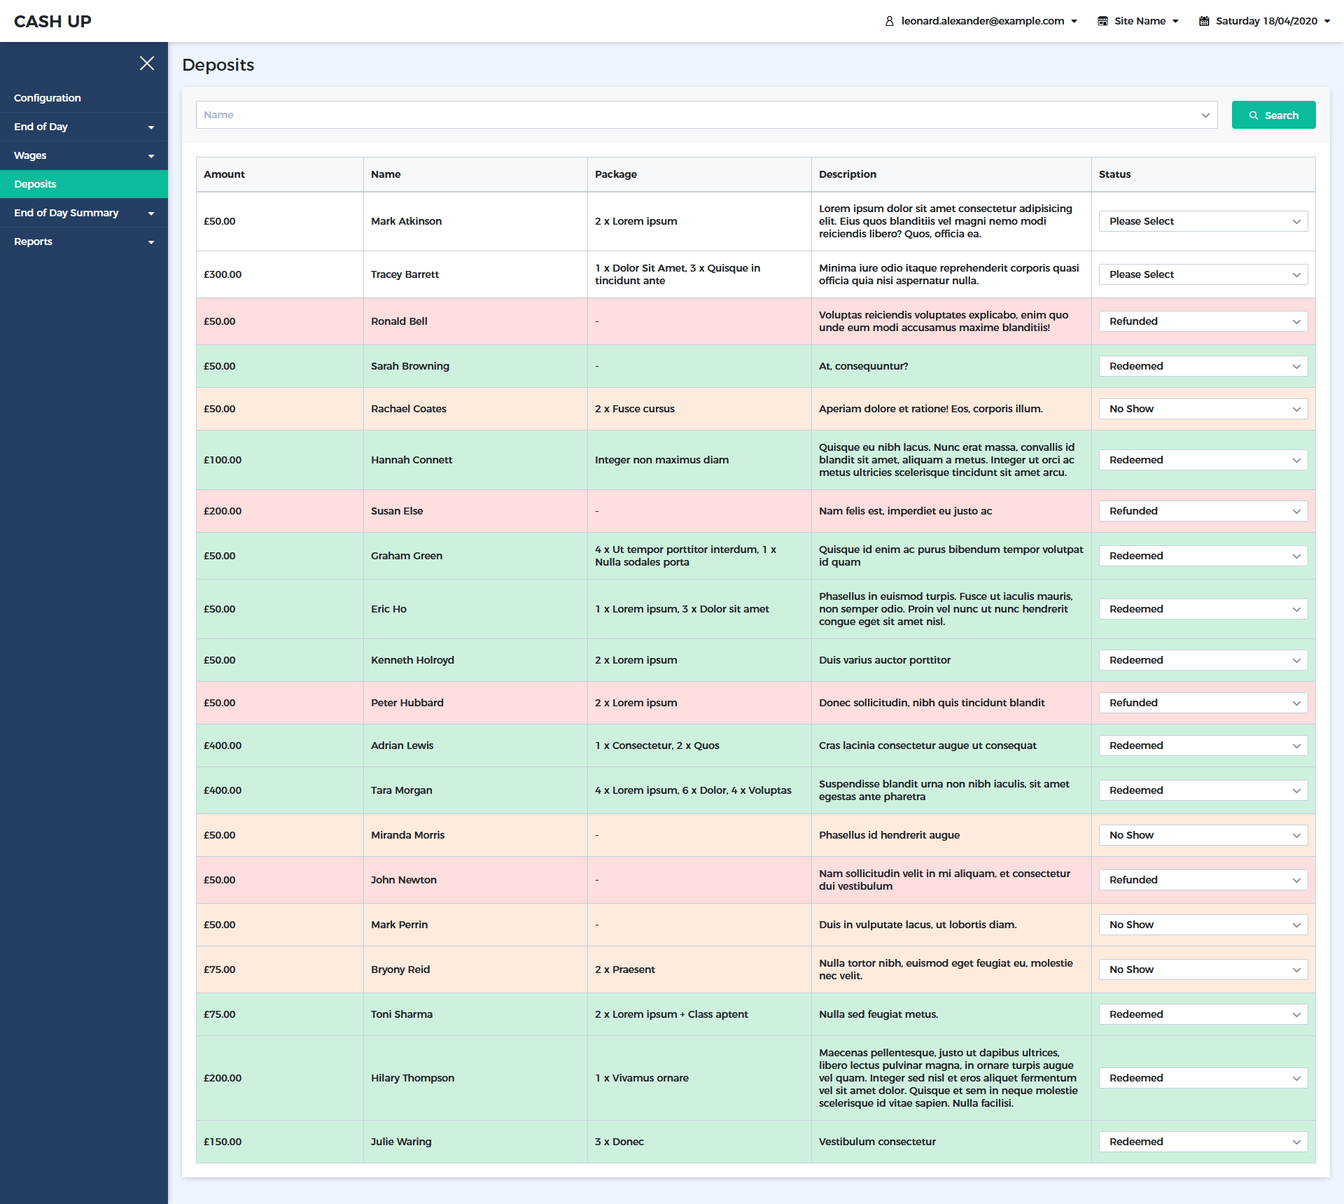Click the magnifier icon in the Search button

(x=1254, y=115)
